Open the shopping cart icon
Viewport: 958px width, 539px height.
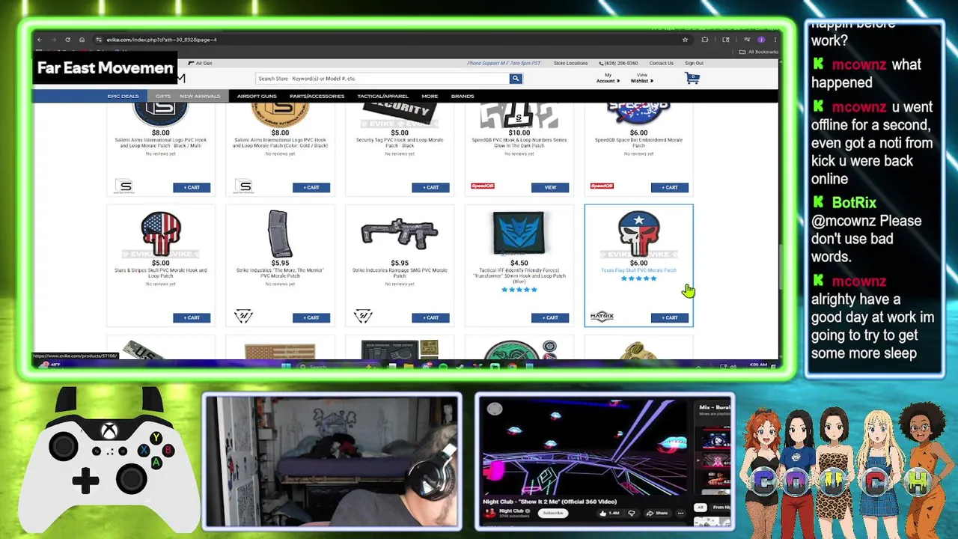692,78
